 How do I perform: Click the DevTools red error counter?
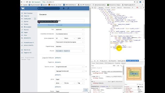tap(138, 7)
